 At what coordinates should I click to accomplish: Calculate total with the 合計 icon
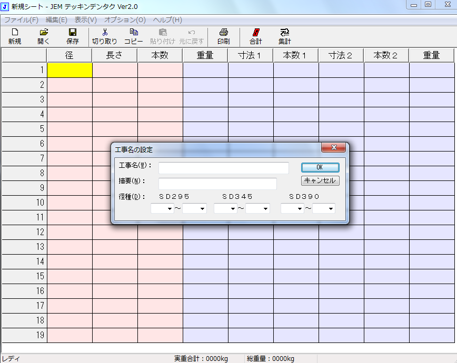click(x=256, y=37)
